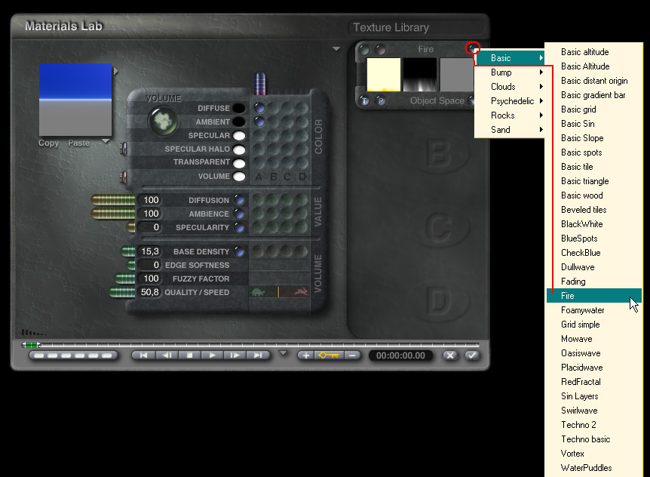This screenshot has width=650, height=477.
Task: Choose Foamywater texture
Action: click(594, 310)
